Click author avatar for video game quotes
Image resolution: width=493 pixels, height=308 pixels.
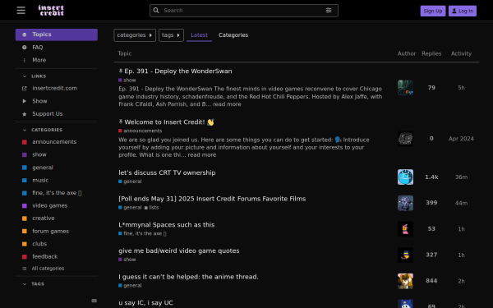[x=405, y=255]
